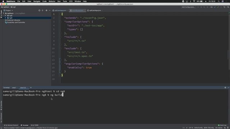This screenshot has height=129, width=230.
Task: Click EditorConfig in the status bar
Action: 198,128
